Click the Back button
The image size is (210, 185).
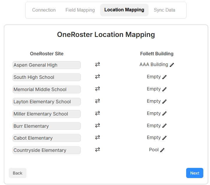pos(17,173)
